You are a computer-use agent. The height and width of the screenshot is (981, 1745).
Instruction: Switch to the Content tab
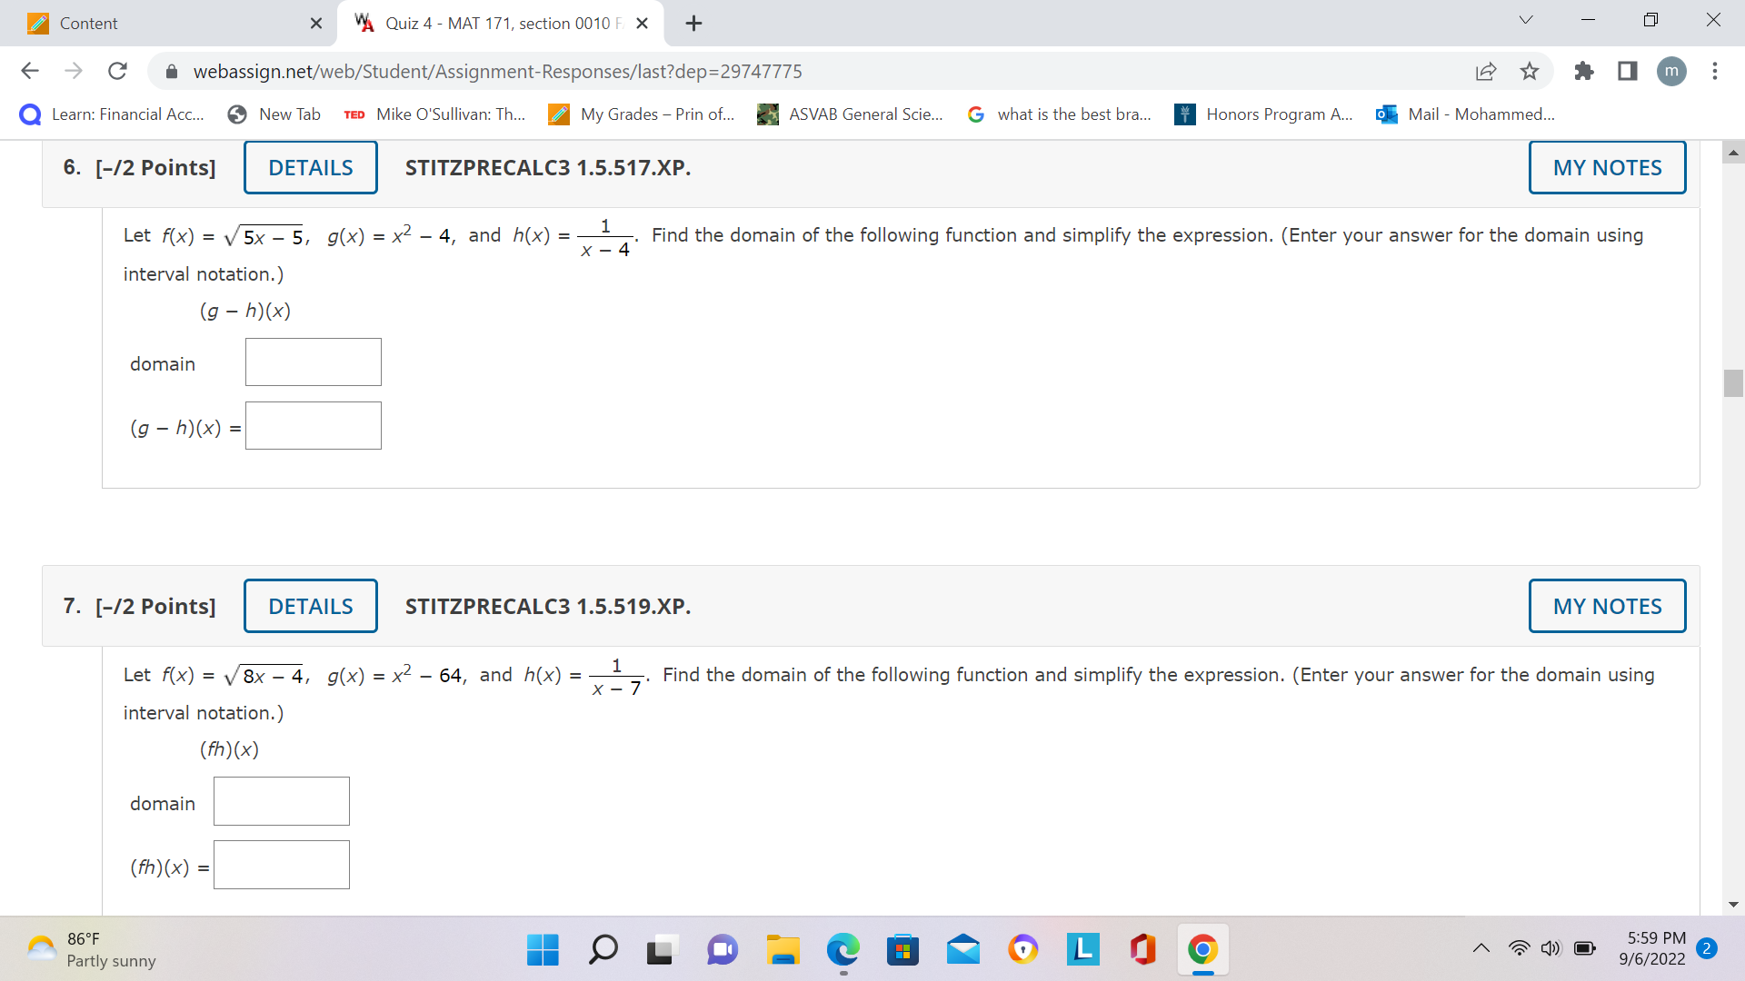tap(136, 24)
